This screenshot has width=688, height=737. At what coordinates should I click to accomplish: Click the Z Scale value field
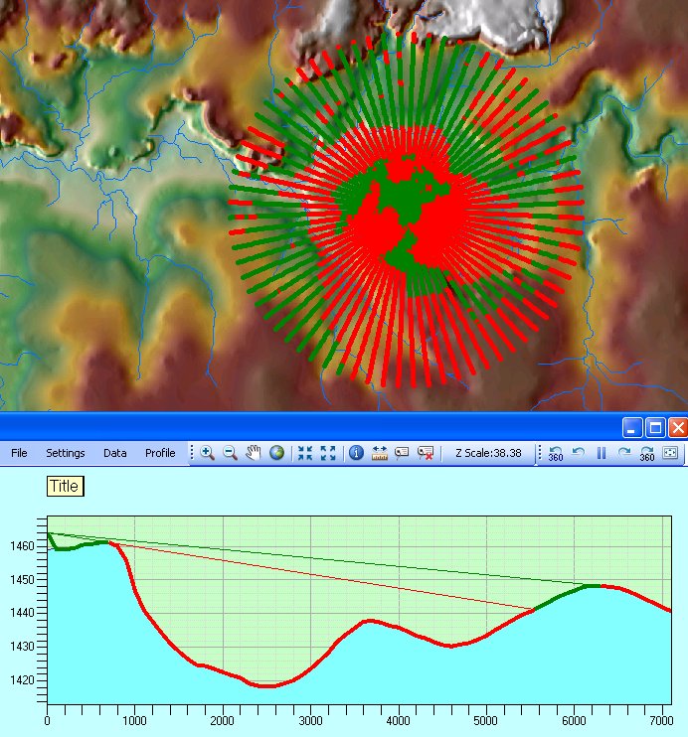[x=488, y=453]
